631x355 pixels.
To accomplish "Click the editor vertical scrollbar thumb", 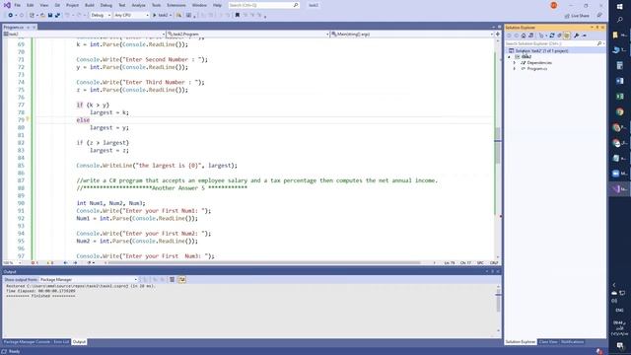I will point(498,145).
